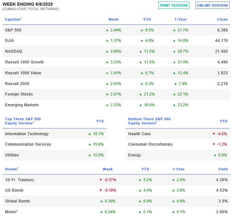232x217 pixels.
Task: Select the Equities column header
Action: click(14, 19)
